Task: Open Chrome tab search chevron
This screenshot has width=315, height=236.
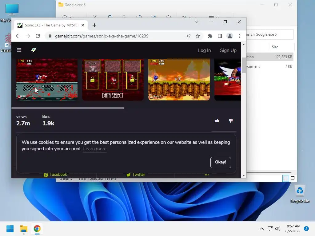Action: coord(197,22)
